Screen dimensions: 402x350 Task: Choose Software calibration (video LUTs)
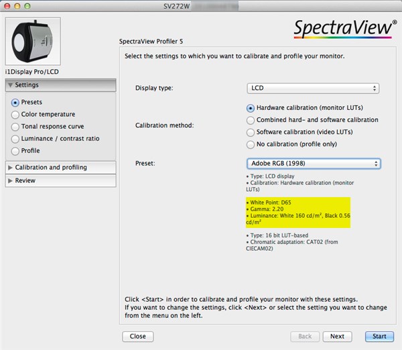coord(251,132)
